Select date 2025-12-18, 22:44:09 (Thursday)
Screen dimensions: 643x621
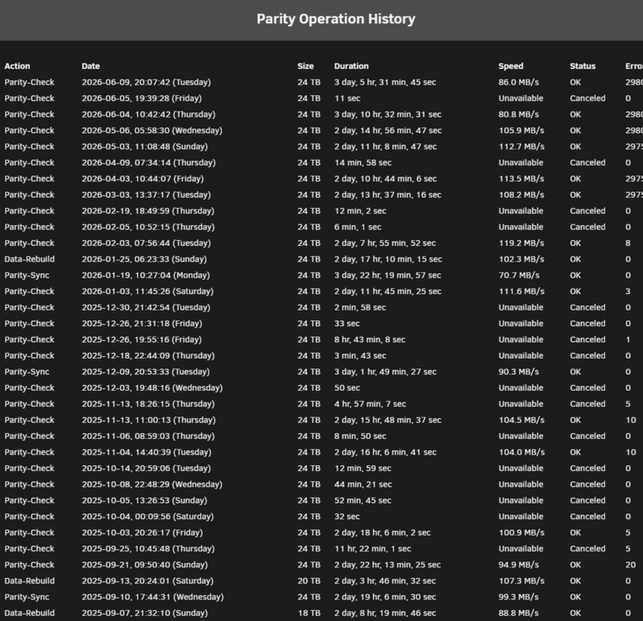coord(148,355)
